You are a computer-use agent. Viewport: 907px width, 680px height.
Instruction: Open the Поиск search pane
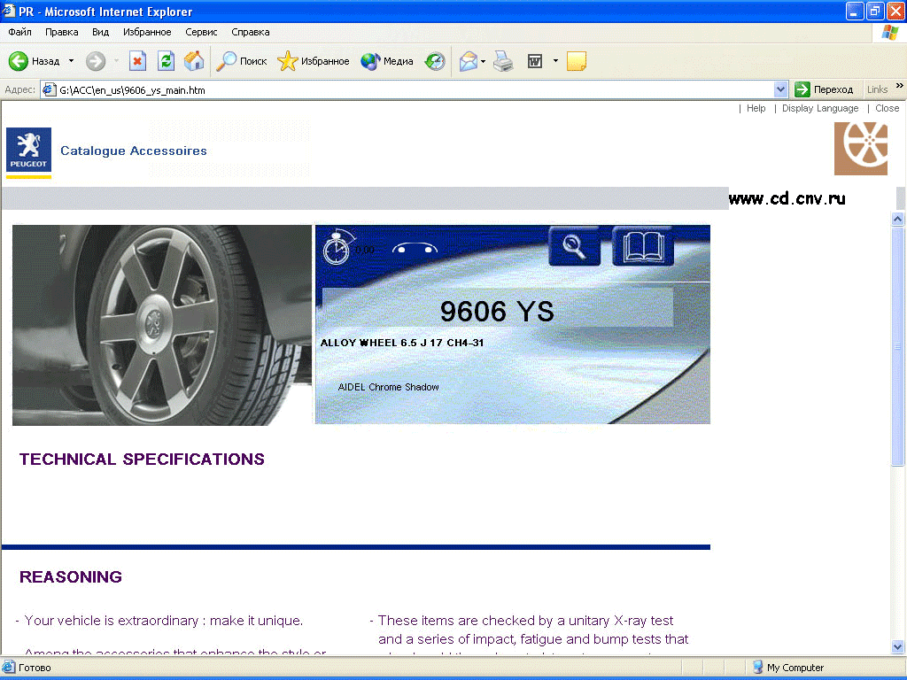(241, 61)
